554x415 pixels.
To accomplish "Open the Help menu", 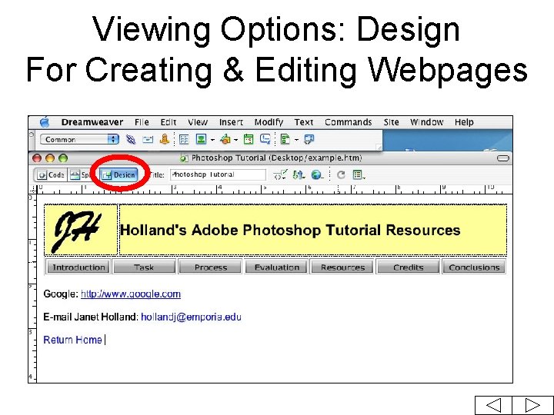I will tap(463, 122).
